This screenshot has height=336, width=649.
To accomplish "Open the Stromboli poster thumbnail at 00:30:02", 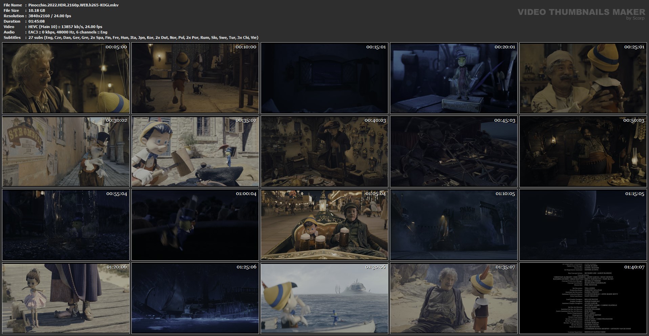I will coord(66,151).
